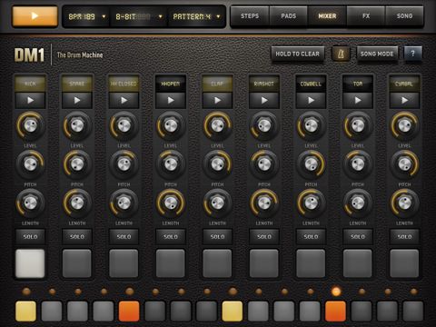
Task: Click the HH Closed PITCH knob
Action: pos(124,164)
